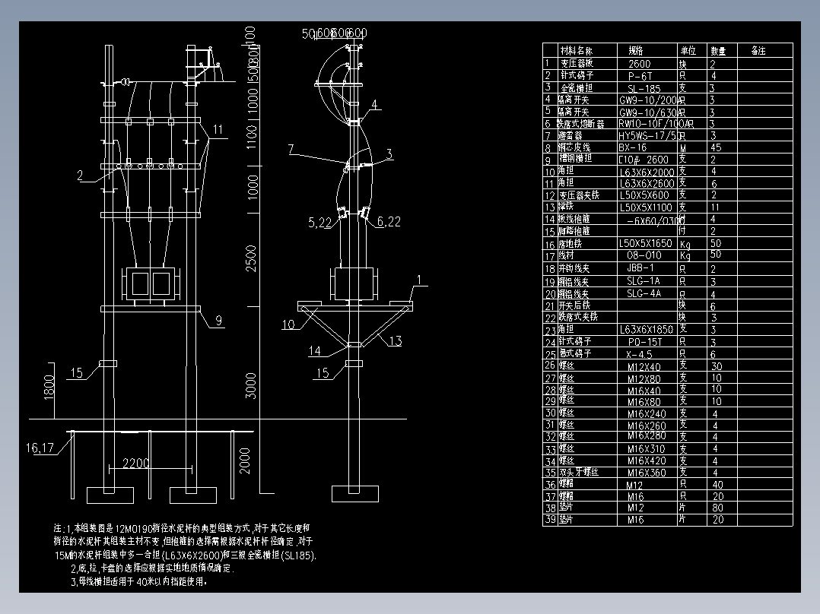The width and height of the screenshot is (820, 614).
Task: Select callout number 9 near the transformer
Action: click(x=220, y=321)
